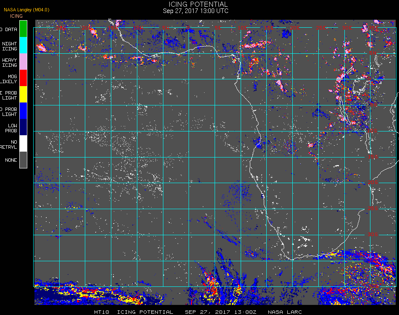Viewport: 399px width, 315px height.
Task: Click the '30E' longitude label
Action: point(347,28)
